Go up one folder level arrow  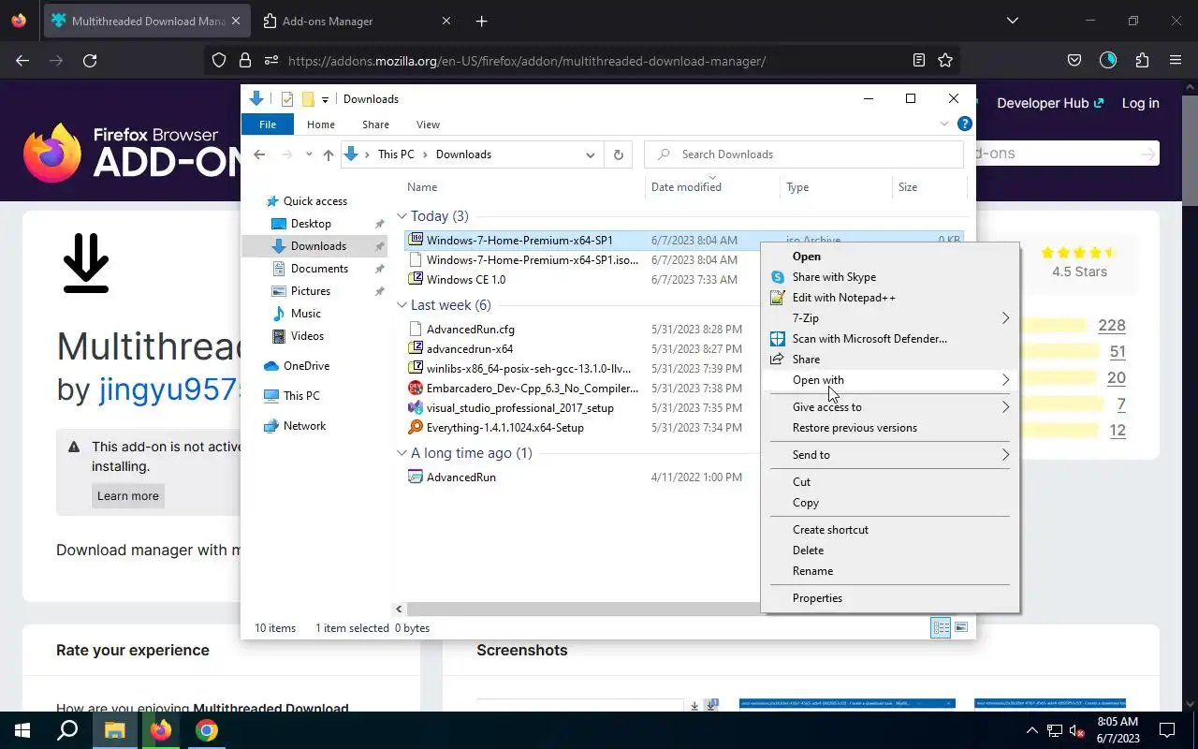click(329, 154)
